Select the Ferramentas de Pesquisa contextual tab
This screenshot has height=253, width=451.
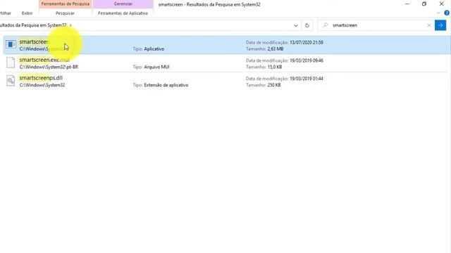tap(66, 4)
